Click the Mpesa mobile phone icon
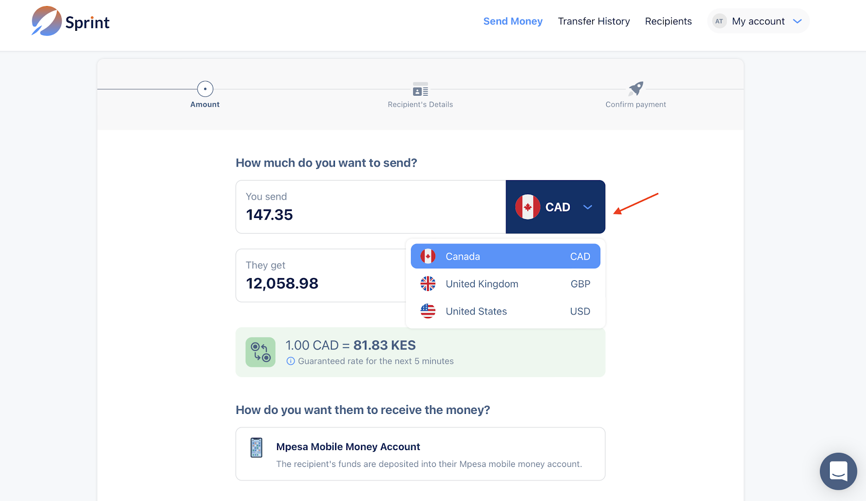866x501 pixels. 257,448
